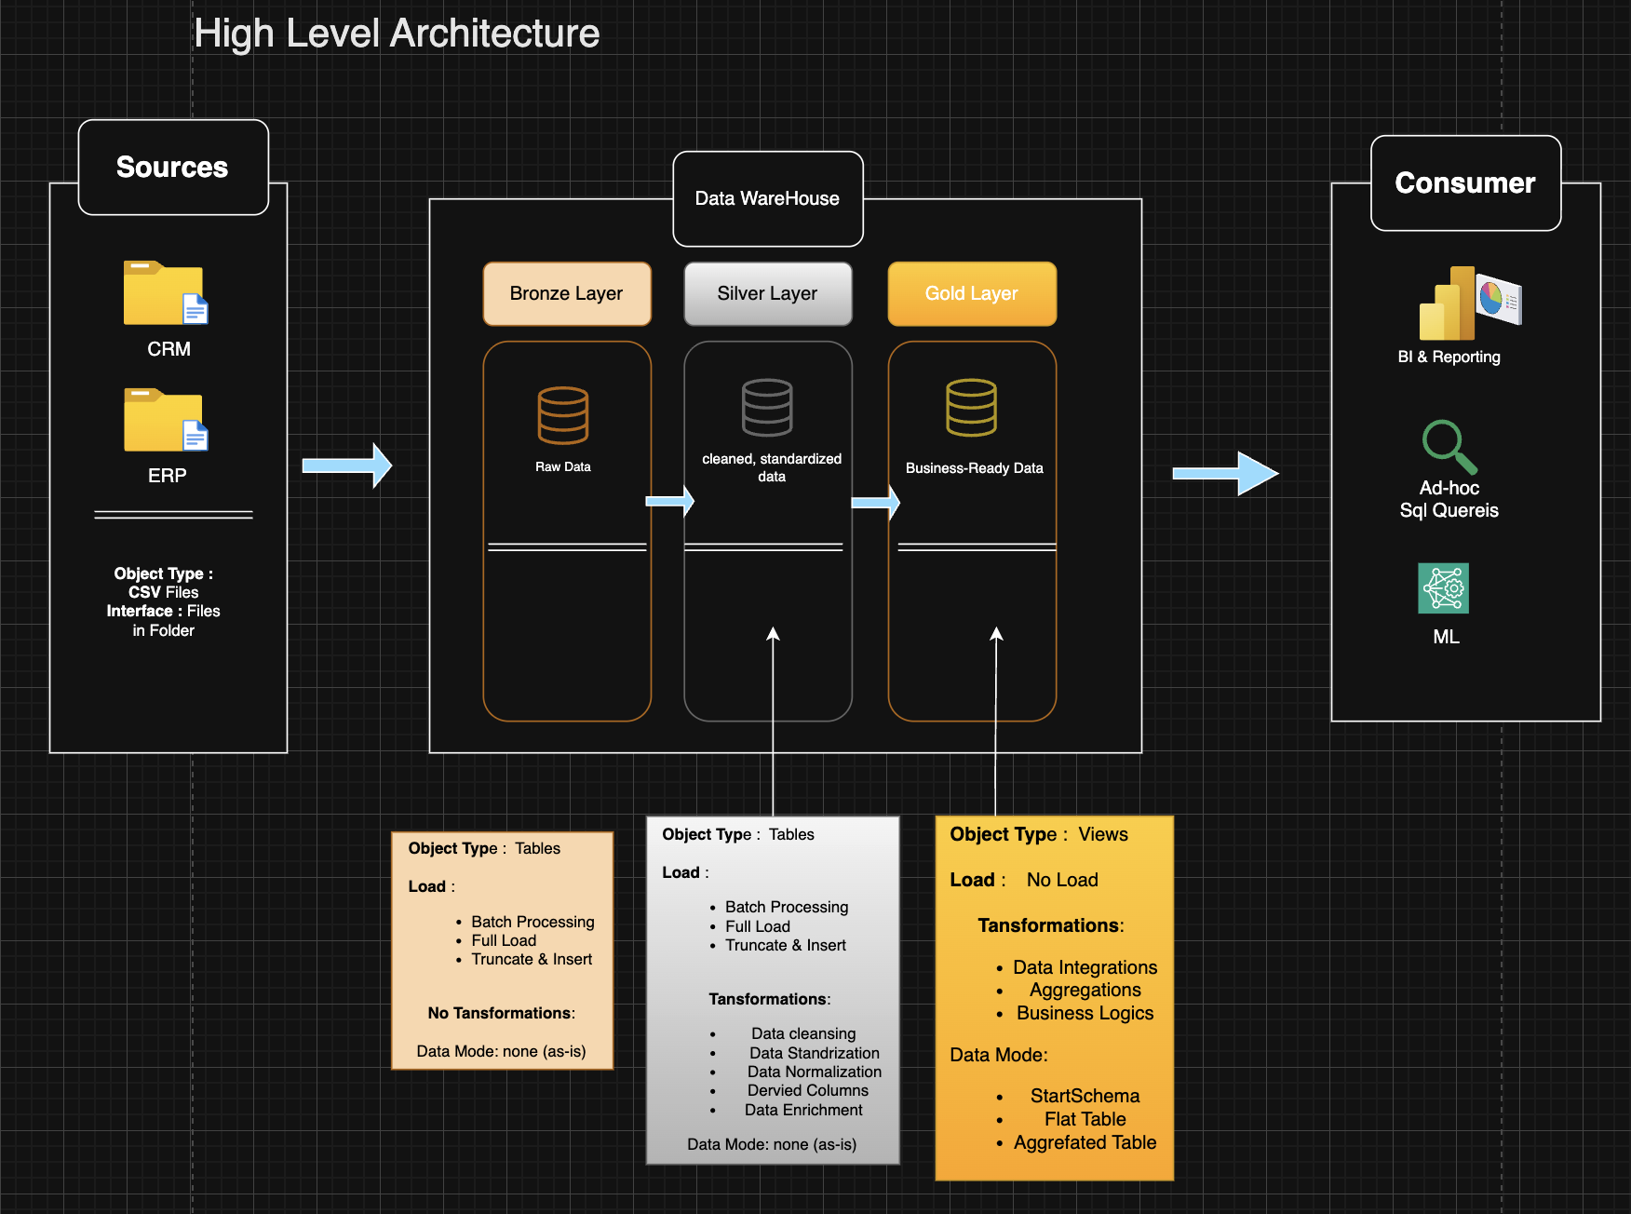Click the Sources panel header
Screen dimensions: 1631x1214
(172, 168)
